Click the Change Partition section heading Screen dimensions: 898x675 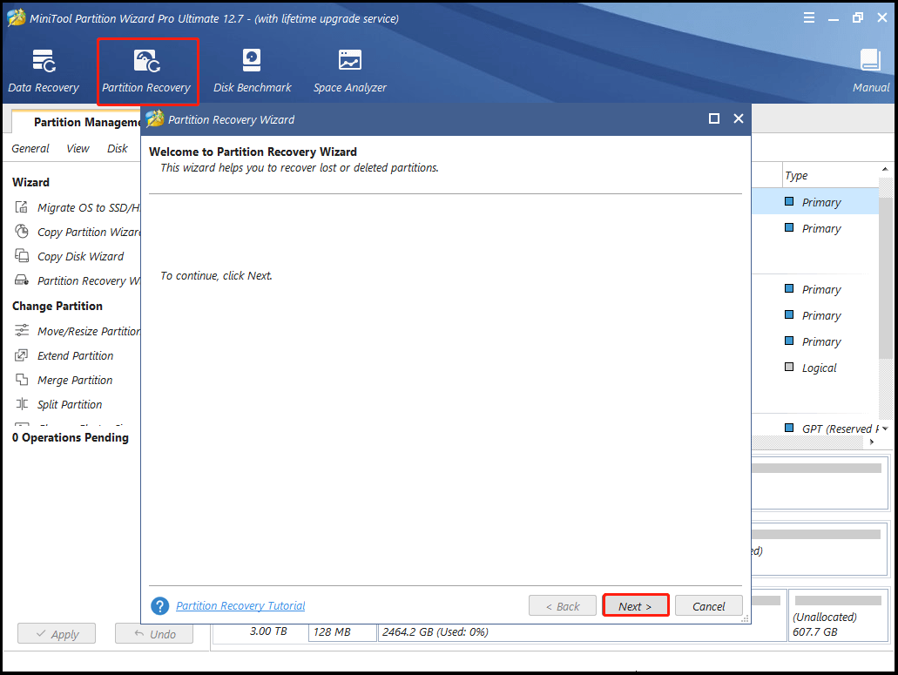point(57,306)
